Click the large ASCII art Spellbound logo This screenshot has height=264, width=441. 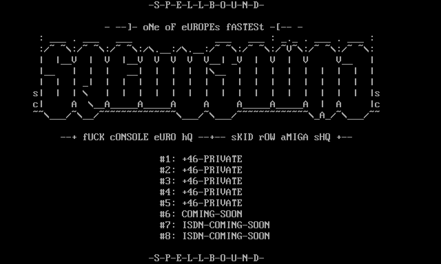coord(206,77)
